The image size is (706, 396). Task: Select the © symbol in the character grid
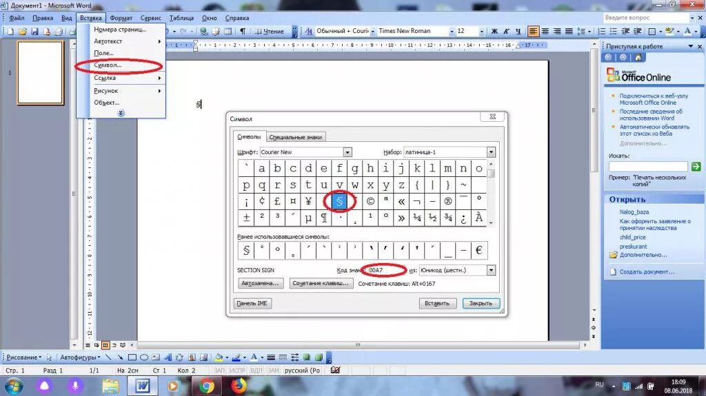pyautogui.click(x=370, y=201)
